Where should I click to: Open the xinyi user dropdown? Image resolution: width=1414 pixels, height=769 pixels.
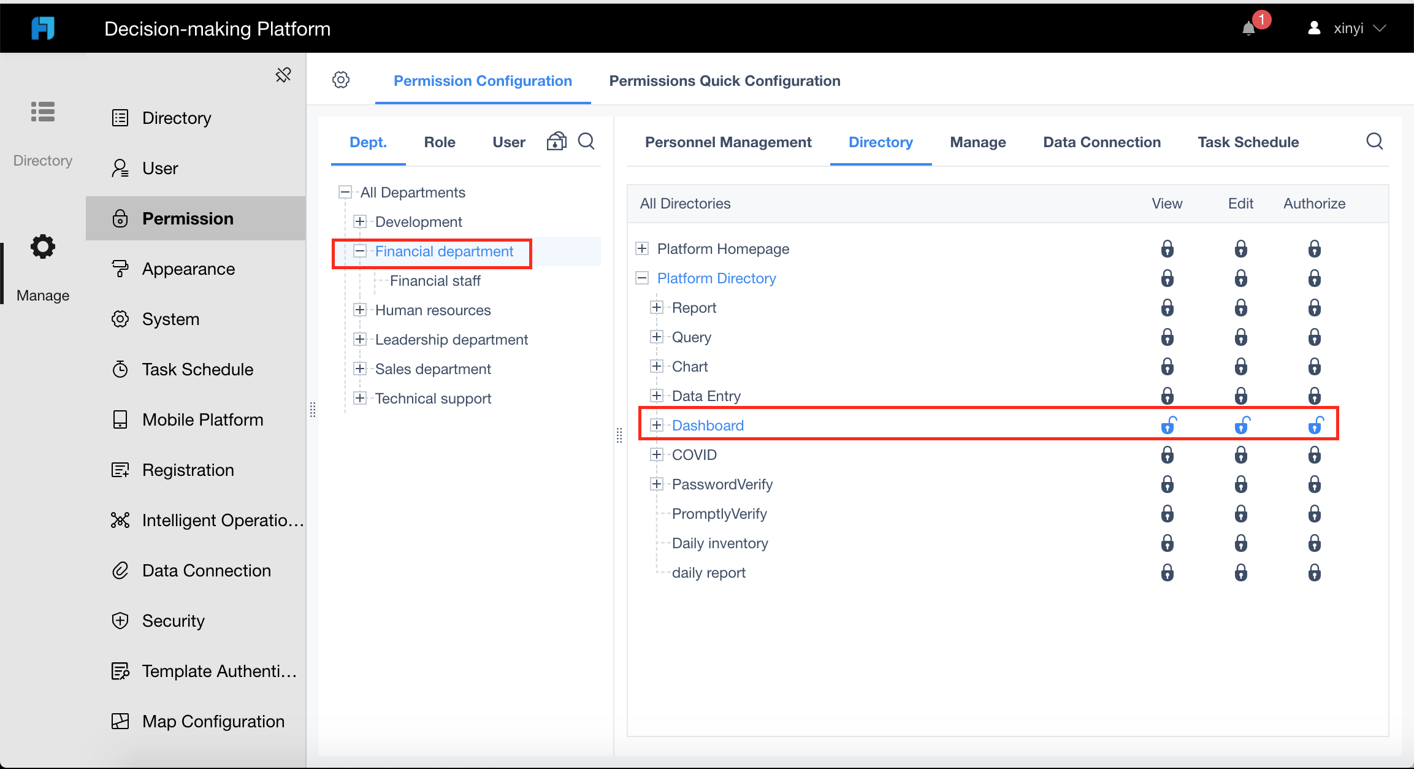(1347, 28)
